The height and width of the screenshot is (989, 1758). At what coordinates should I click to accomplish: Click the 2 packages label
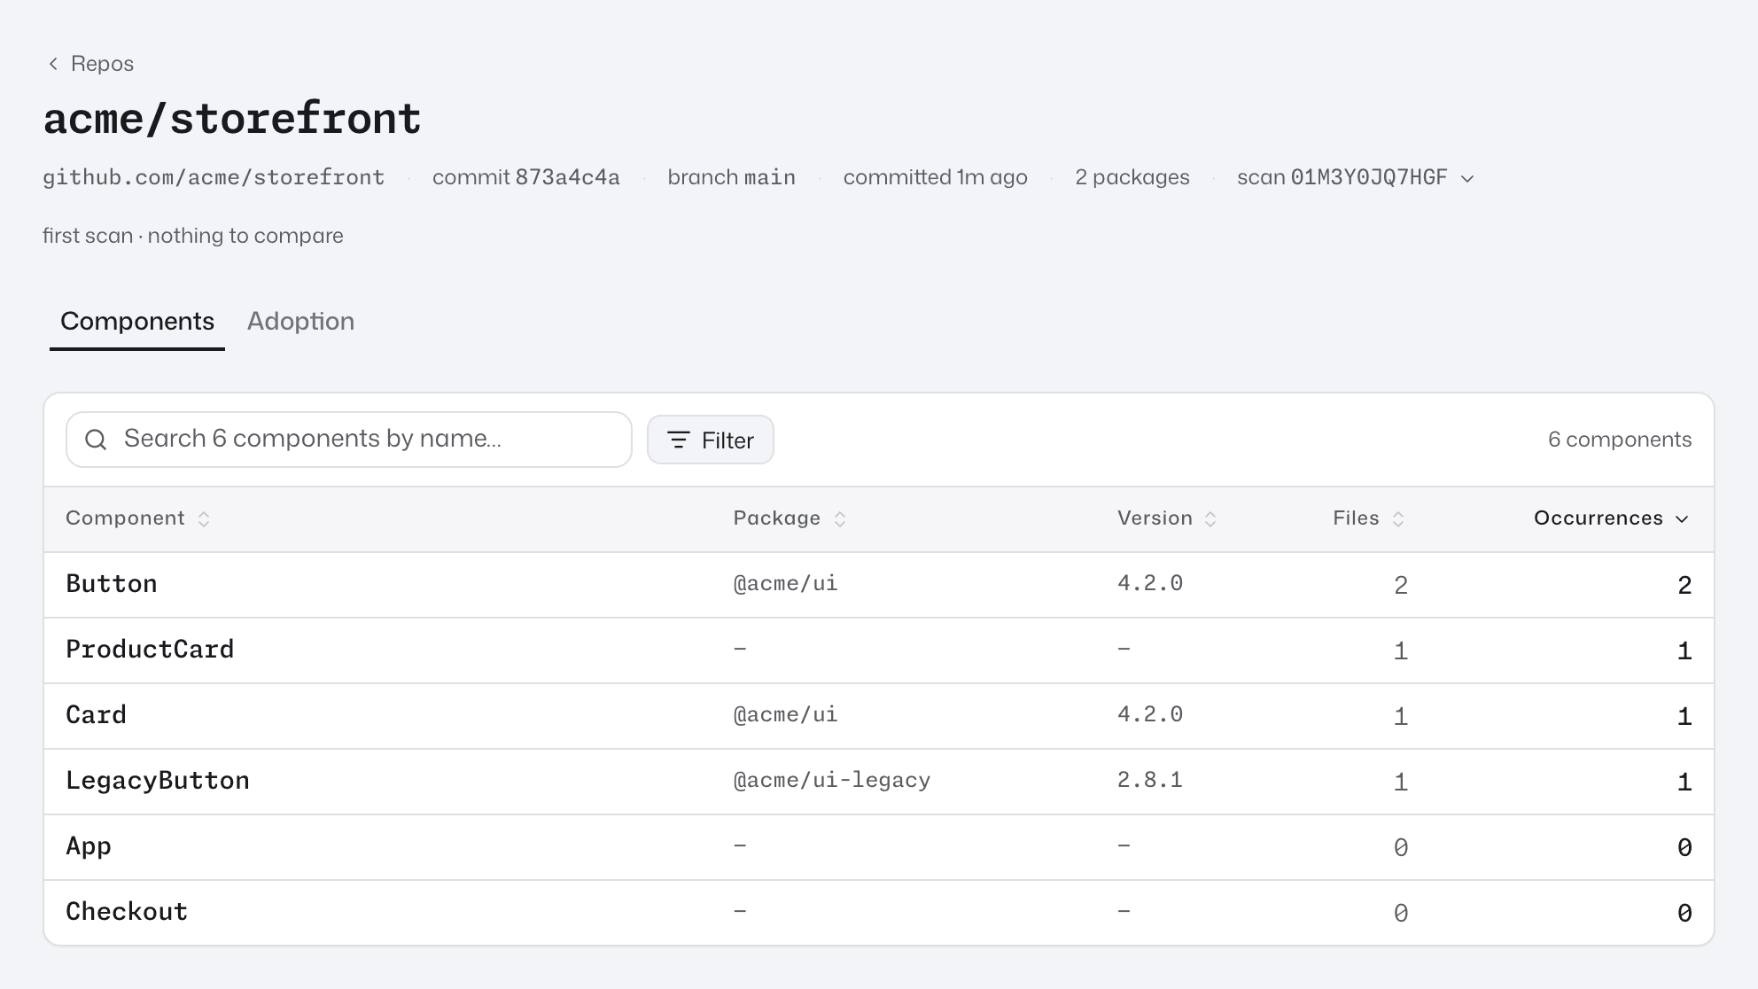[1132, 177]
